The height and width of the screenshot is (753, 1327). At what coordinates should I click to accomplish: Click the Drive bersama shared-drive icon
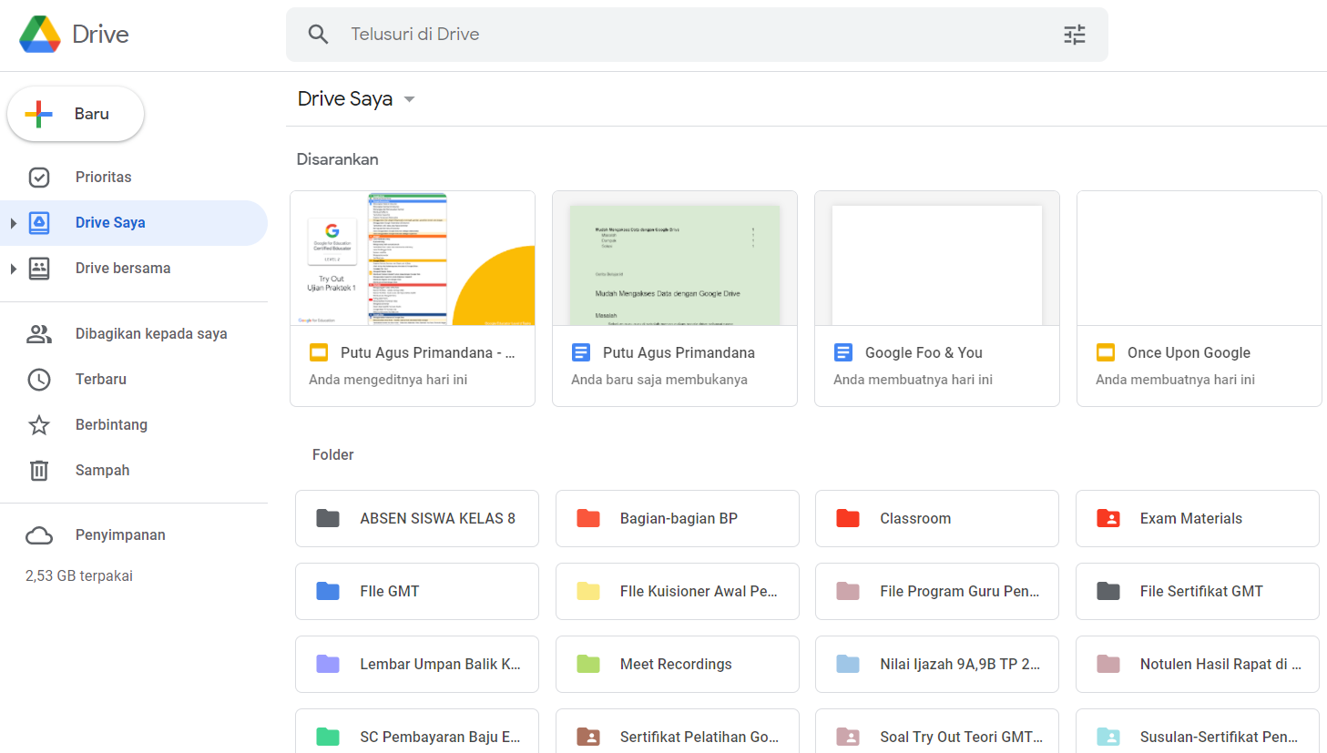coord(39,268)
